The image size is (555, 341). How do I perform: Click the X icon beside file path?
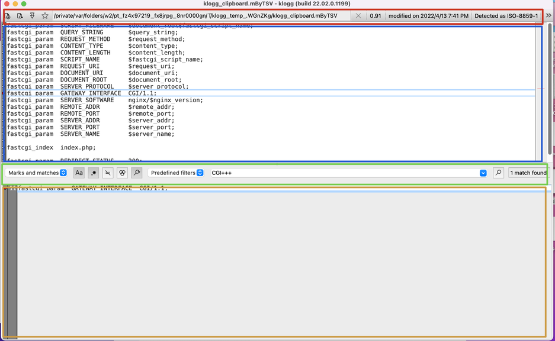(358, 16)
